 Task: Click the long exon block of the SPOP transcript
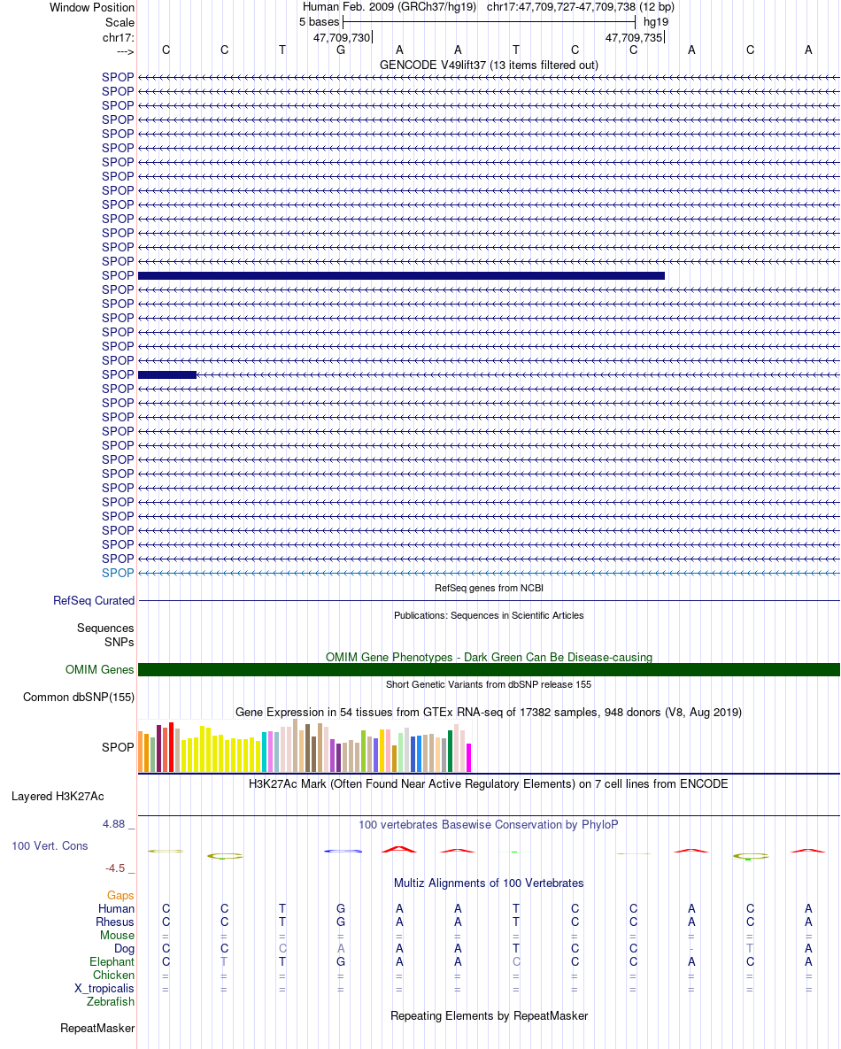click(401, 275)
